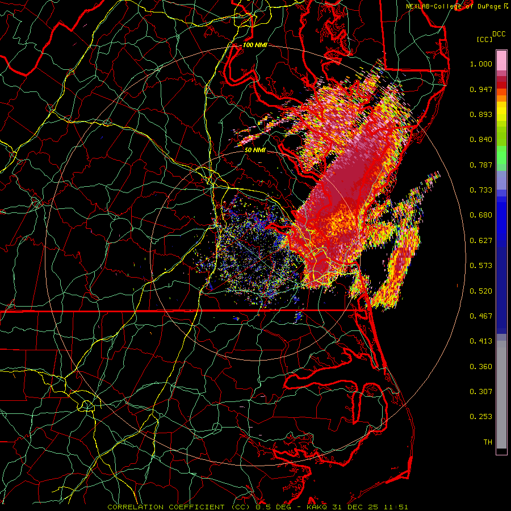Screen dimensions: 511x511
Task: Select the 0.467 legend value
Action: (x=481, y=316)
